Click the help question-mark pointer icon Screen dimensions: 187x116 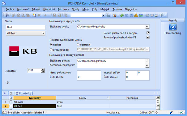(x=161, y=15)
